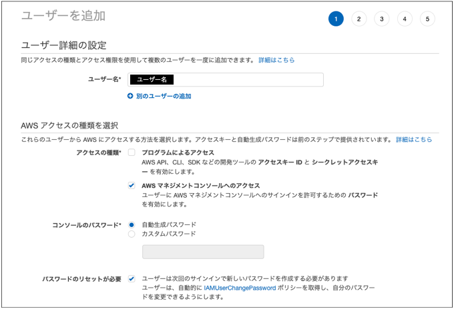Enable the プログラムによるアクセス checkbox
Viewport: 454px width, 309px height.
point(132,153)
